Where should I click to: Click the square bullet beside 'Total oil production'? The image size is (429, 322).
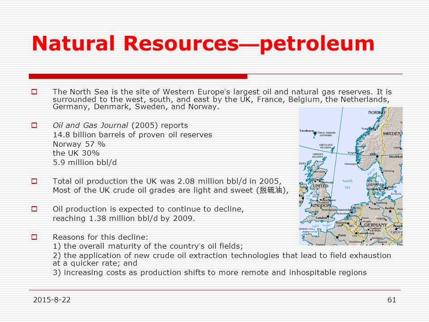tap(34, 181)
